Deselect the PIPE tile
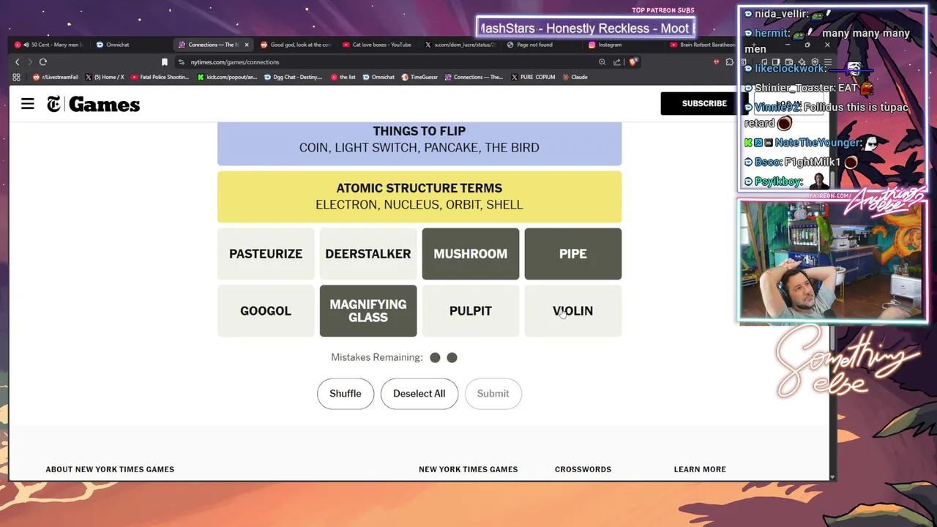 (573, 254)
